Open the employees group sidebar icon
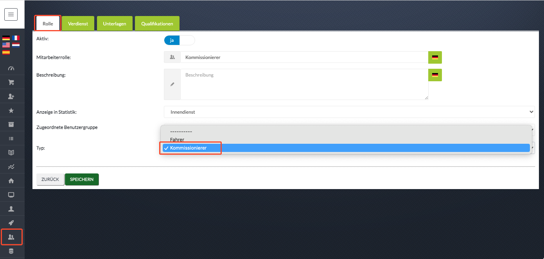Screen dimensions: 544x259 click(11, 237)
